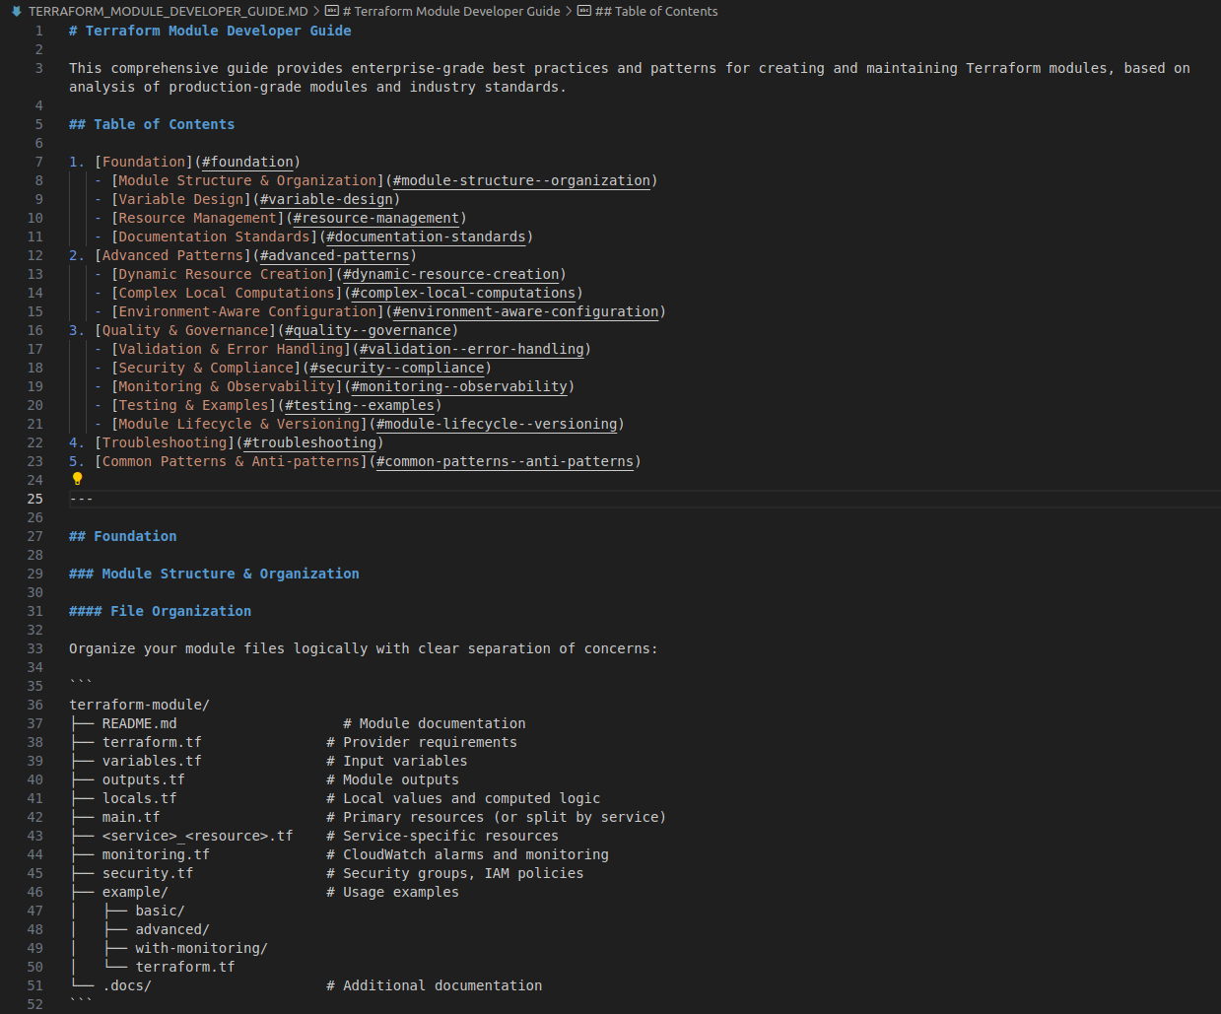Click the markdown file icon in the breadcrumb
Viewport: 1221px width, 1014px height.
17,11
